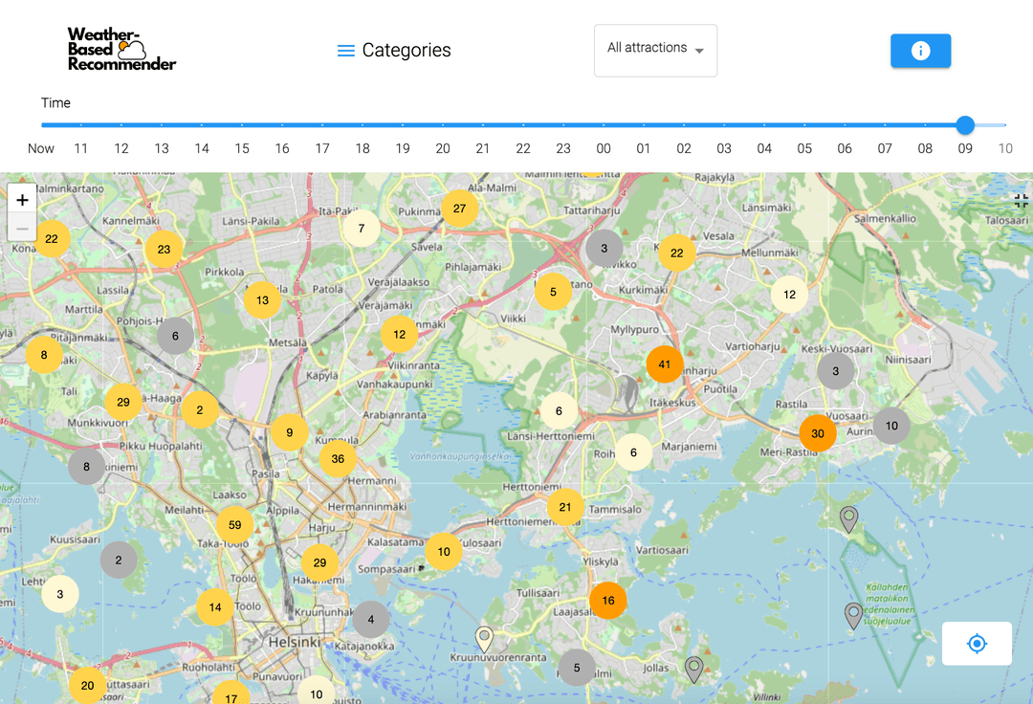
Task: Center map on my location
Action: [977, 644]
